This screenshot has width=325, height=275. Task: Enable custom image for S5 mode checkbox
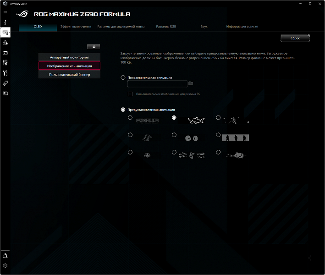[130, 94]
